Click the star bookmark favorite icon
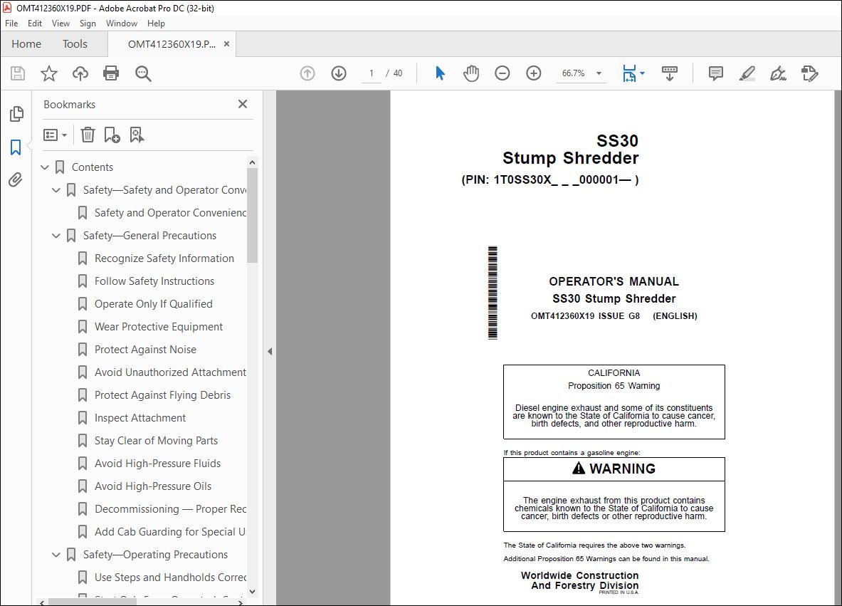This screenshot has height=606, width=842. 49,73
